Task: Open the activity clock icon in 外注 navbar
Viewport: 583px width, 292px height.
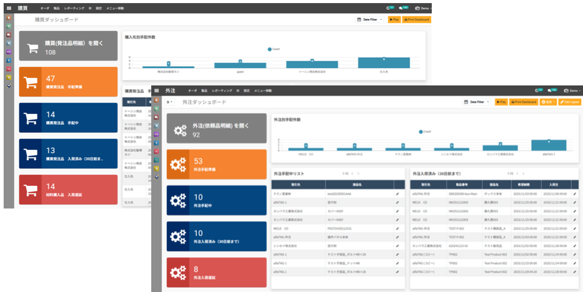Action: click(536, 90)
